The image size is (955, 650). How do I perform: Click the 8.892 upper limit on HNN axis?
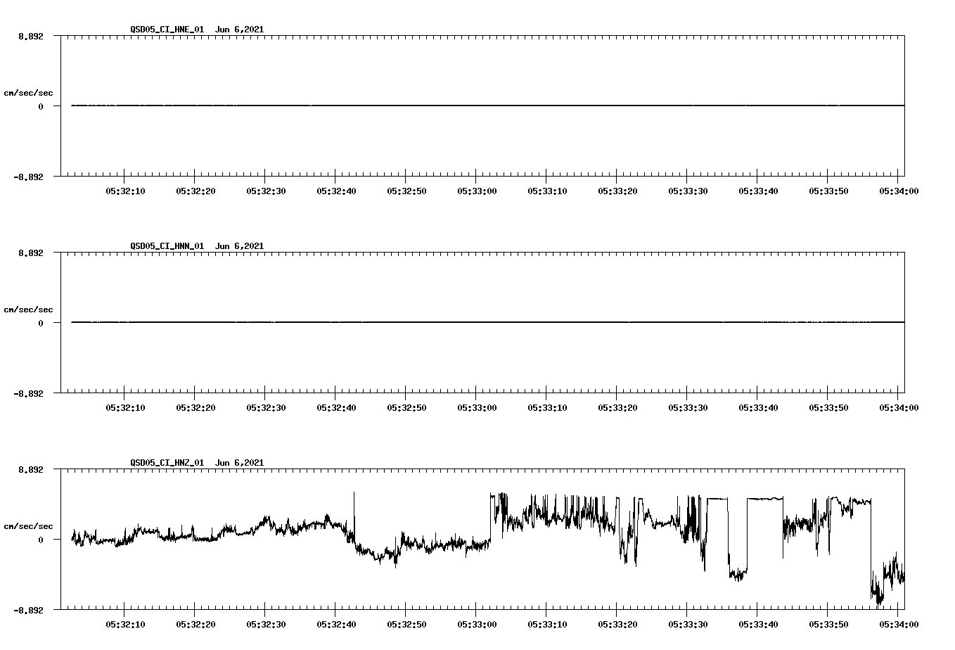pos(31,253)
